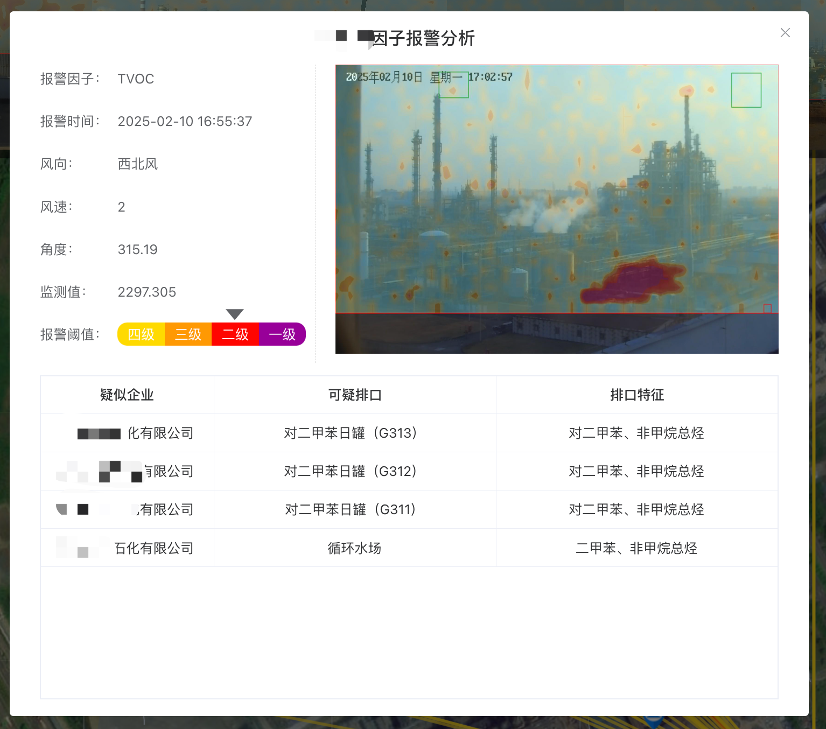826x729 pixels.
Task: Click the monitoring value 2297.305
Action: pos(147,292)
